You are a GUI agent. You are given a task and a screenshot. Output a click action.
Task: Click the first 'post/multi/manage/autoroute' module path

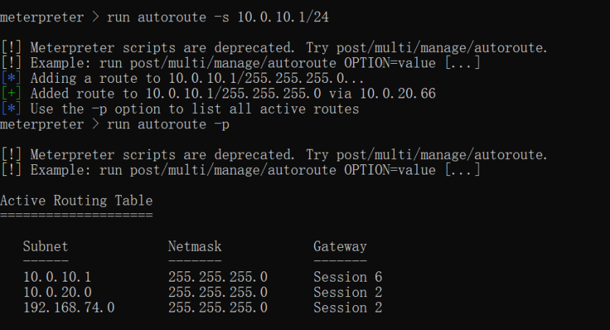(441, 48)
